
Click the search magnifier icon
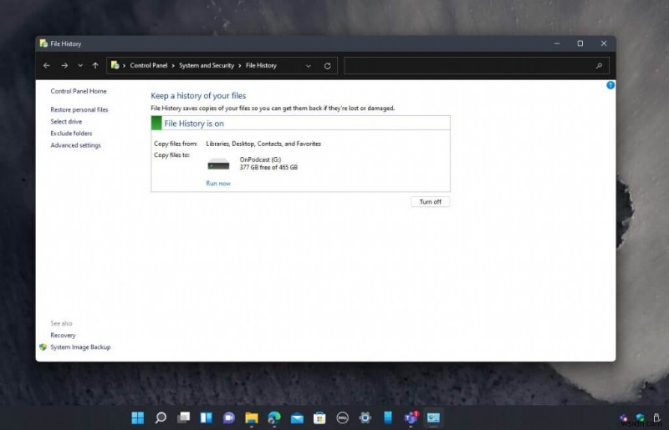[599, 66]
